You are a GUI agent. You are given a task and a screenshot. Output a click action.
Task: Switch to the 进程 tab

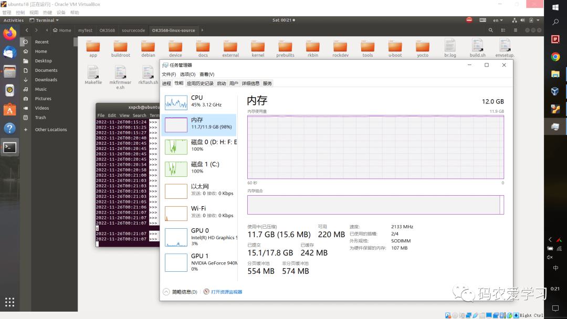tap(166, 83)
